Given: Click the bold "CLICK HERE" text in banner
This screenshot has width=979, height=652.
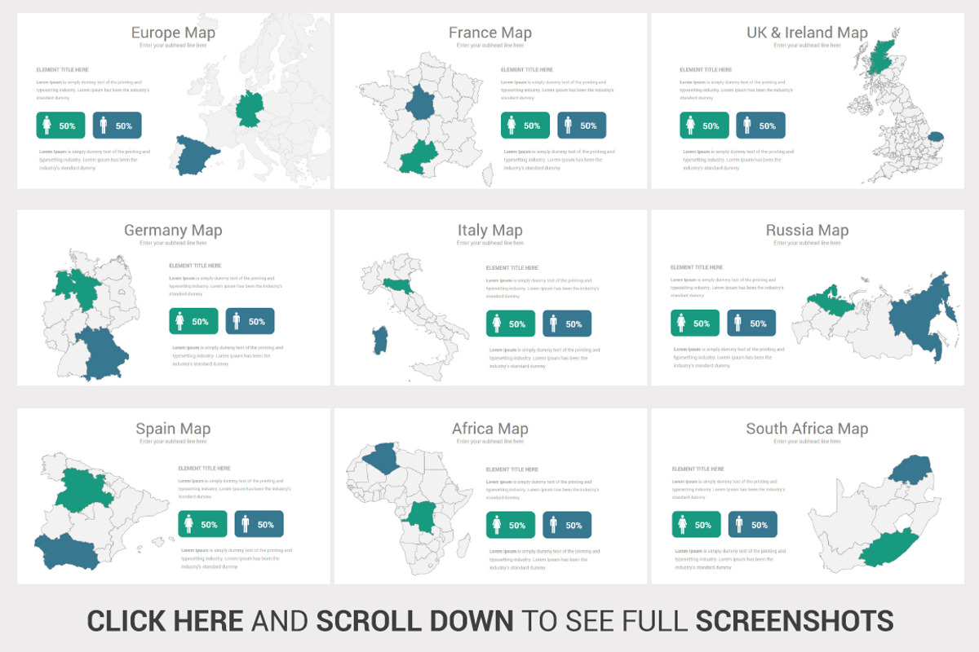Looking at the screenshot, I should click(x=165, y=621).
